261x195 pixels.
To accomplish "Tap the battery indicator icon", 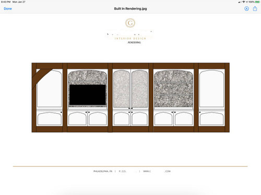I will coord(257,2).
